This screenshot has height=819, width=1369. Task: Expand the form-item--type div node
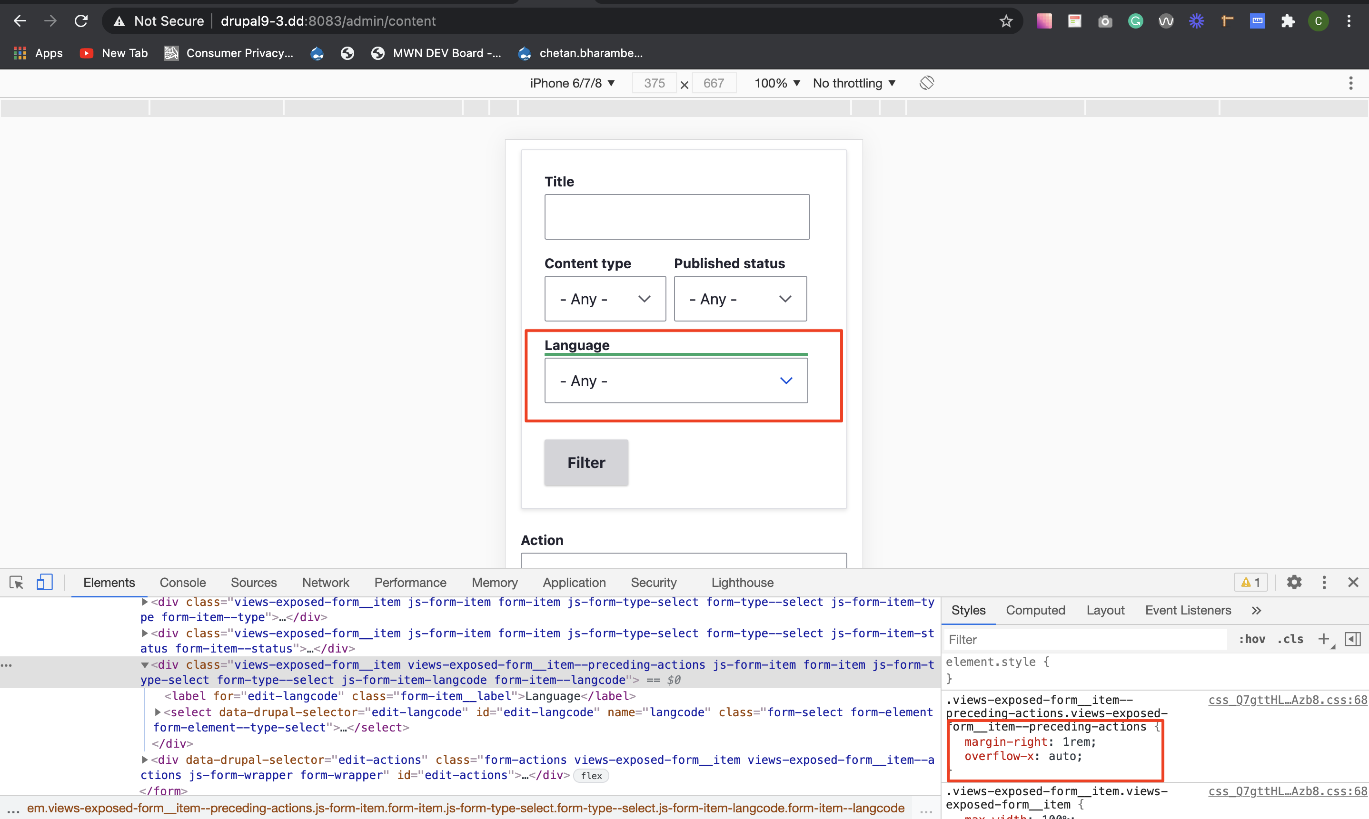coord(144,602)
